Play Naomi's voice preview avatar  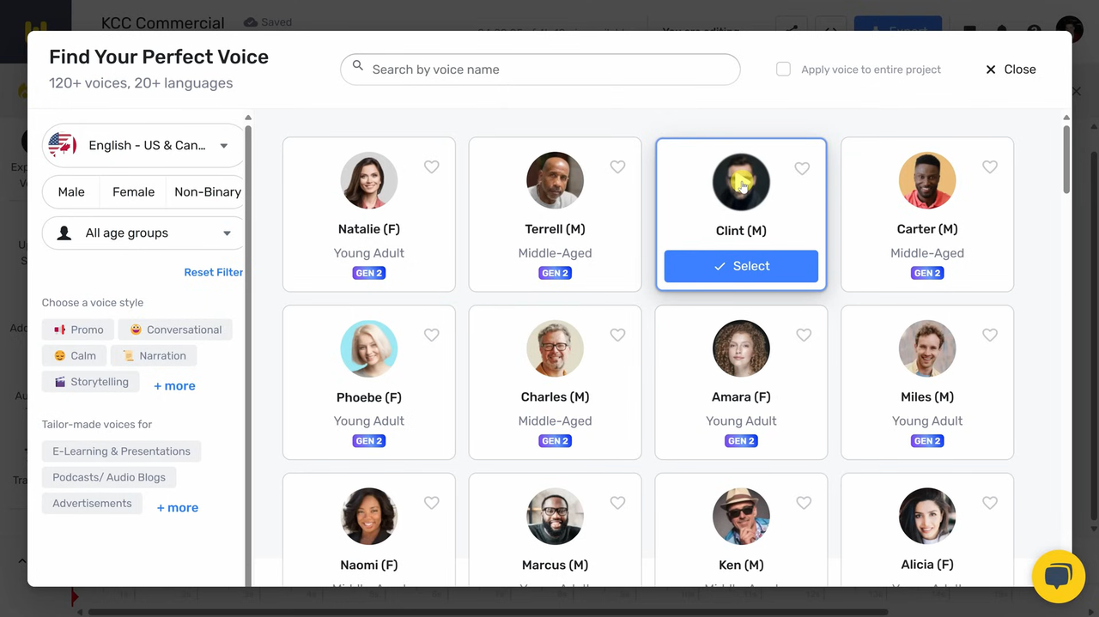point(369,516)
